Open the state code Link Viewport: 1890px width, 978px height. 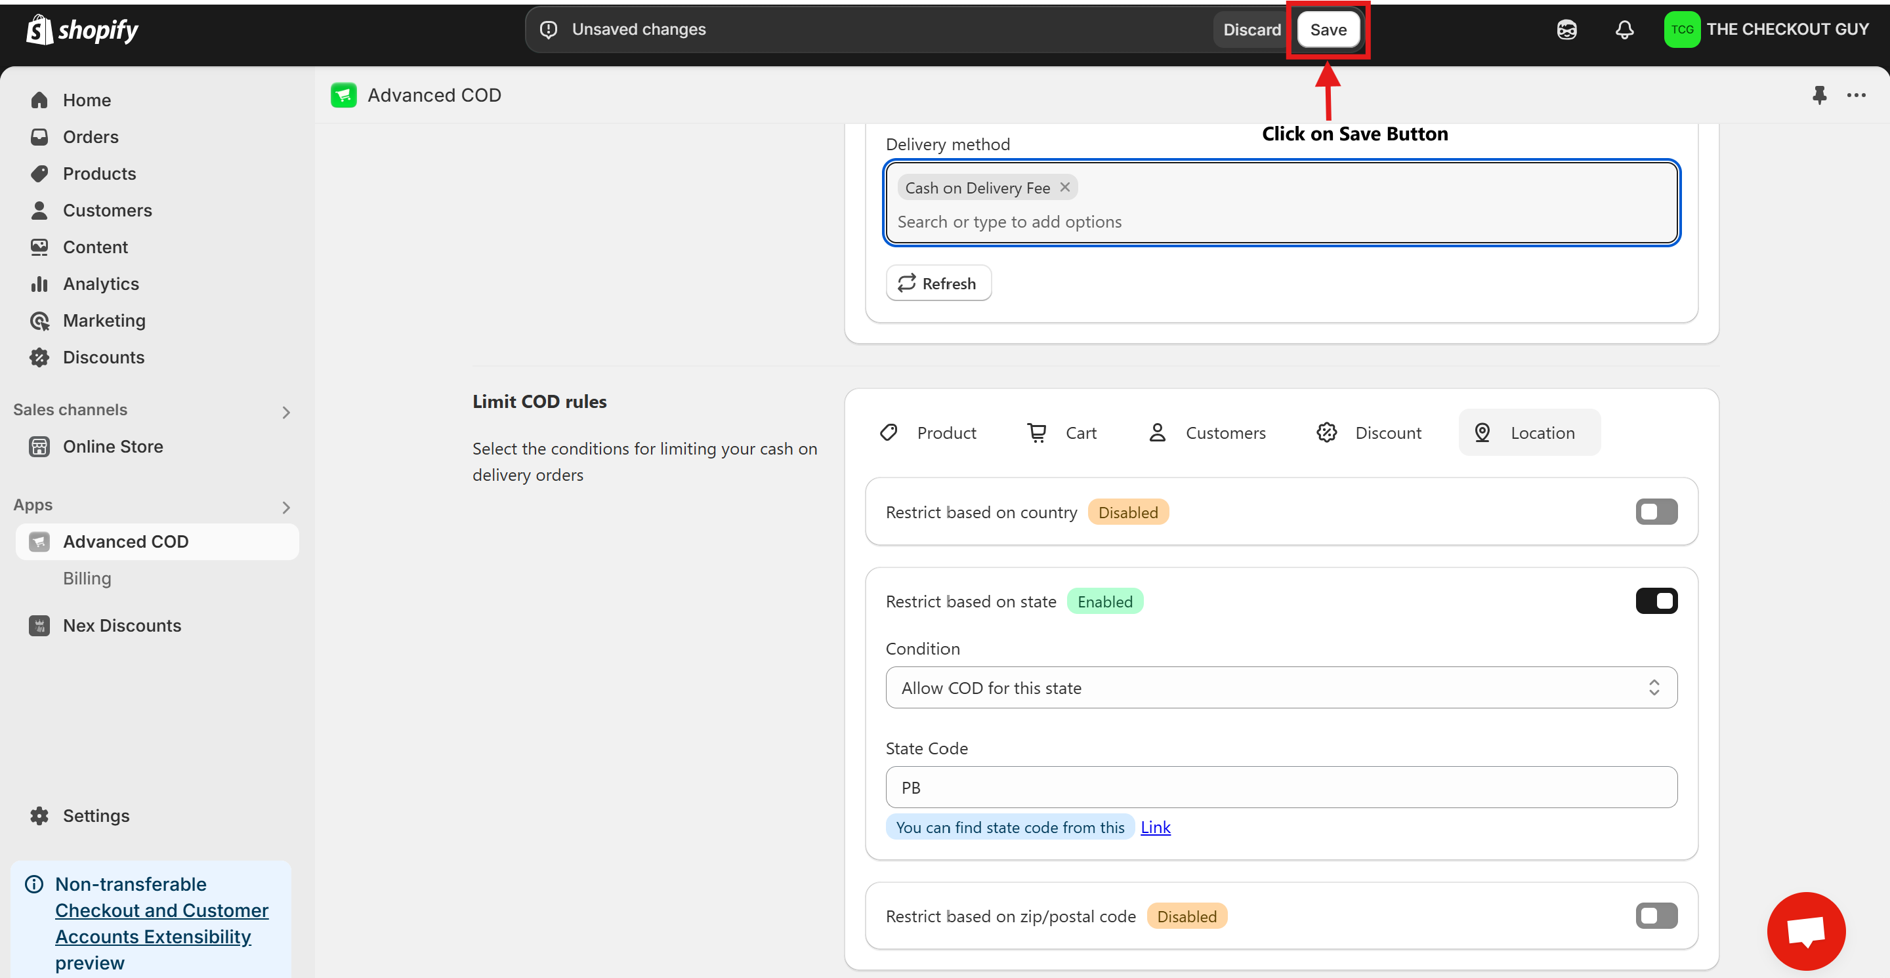click(1155, 827)
